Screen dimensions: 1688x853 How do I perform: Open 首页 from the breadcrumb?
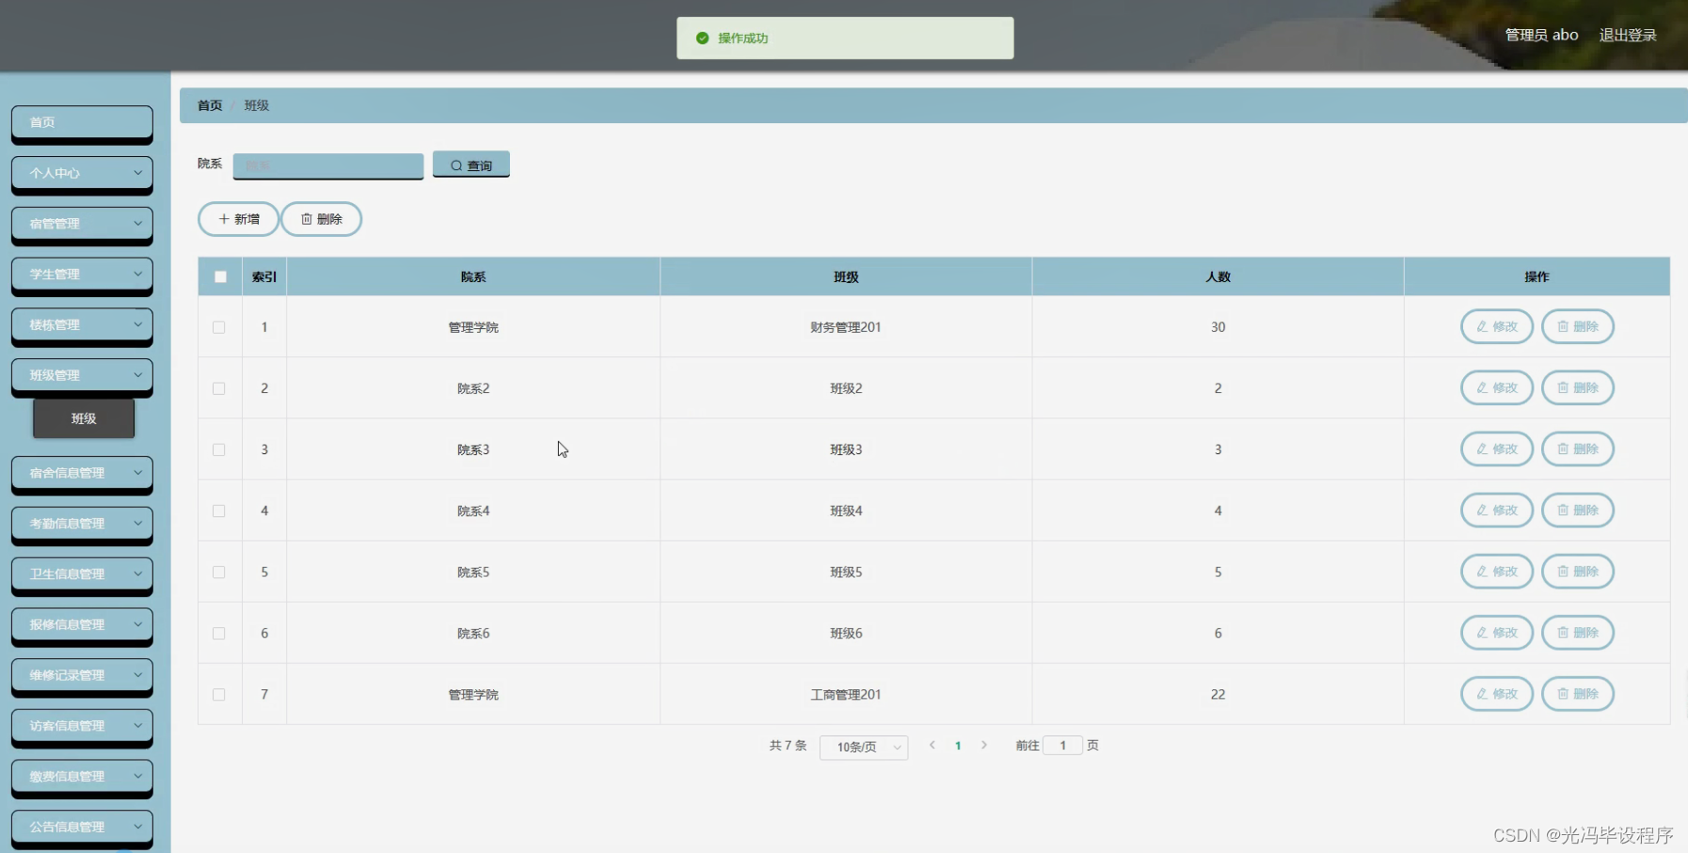[x=209, y=104]
